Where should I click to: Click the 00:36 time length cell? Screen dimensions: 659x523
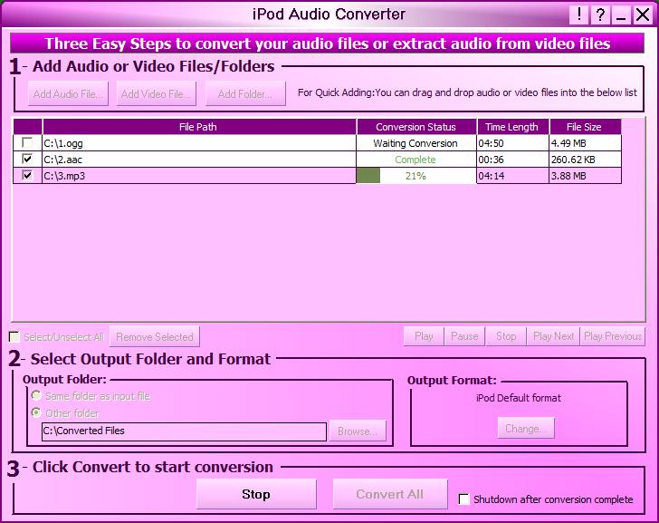pyautogui.click(x=512, y=160)
